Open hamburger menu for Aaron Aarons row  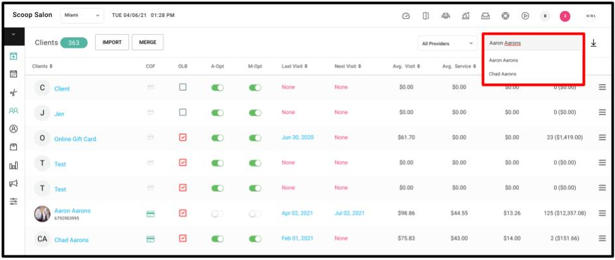tap(602, 213)
